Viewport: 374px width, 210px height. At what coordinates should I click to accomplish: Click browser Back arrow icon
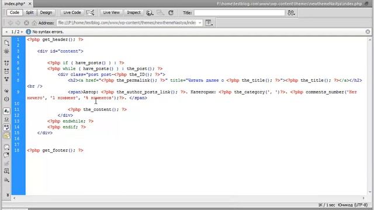coord(11,23)
